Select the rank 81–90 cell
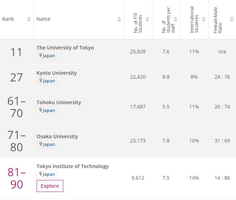 tap(17, 178)
